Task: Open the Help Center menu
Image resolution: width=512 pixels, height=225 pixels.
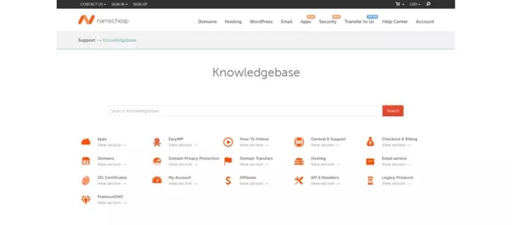Action: [395, 21]
